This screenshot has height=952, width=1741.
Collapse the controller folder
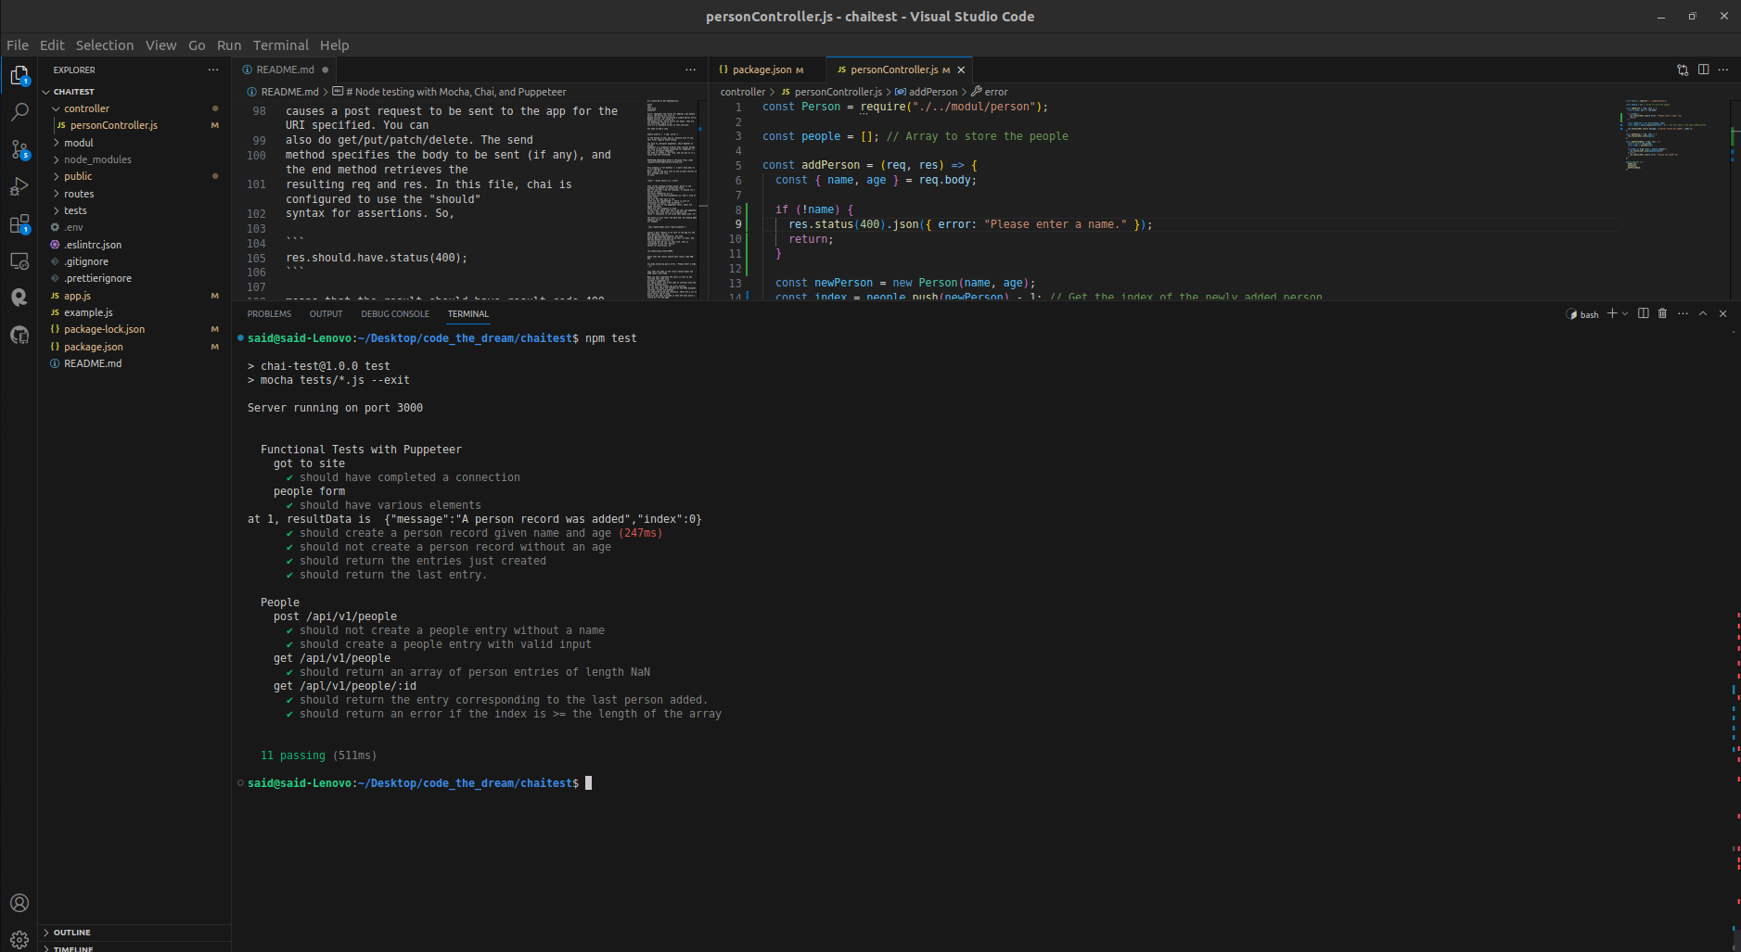134,108
